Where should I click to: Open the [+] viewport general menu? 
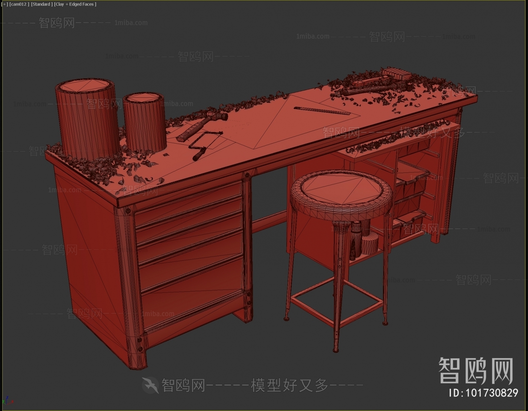pos(5,4)
